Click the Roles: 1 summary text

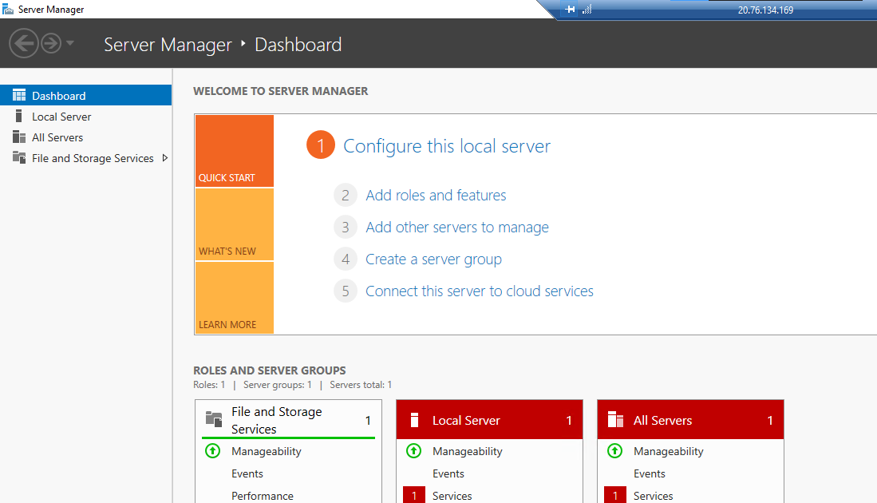pyautogui.click(x=209, y=384)
